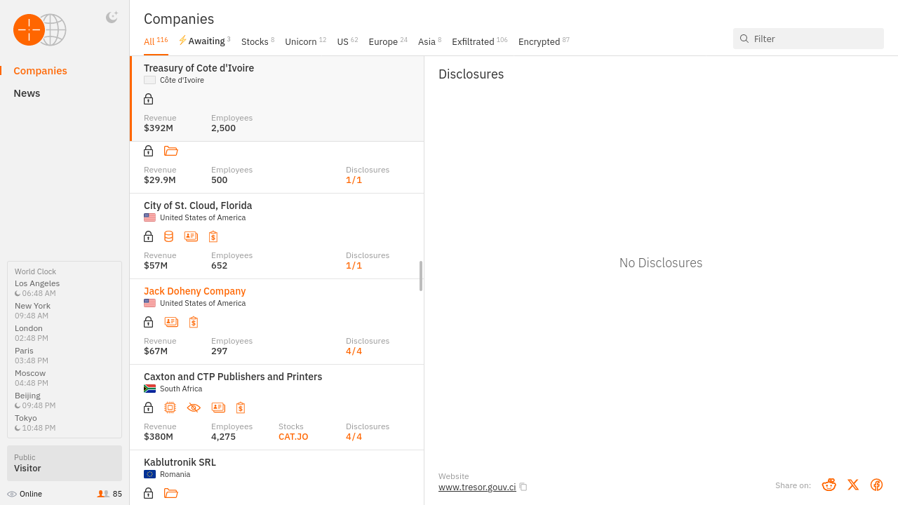Screen dimensions: 898x505
Task: Click chip icon under Caxton and CTP
Action: click(x=170, y=408)
